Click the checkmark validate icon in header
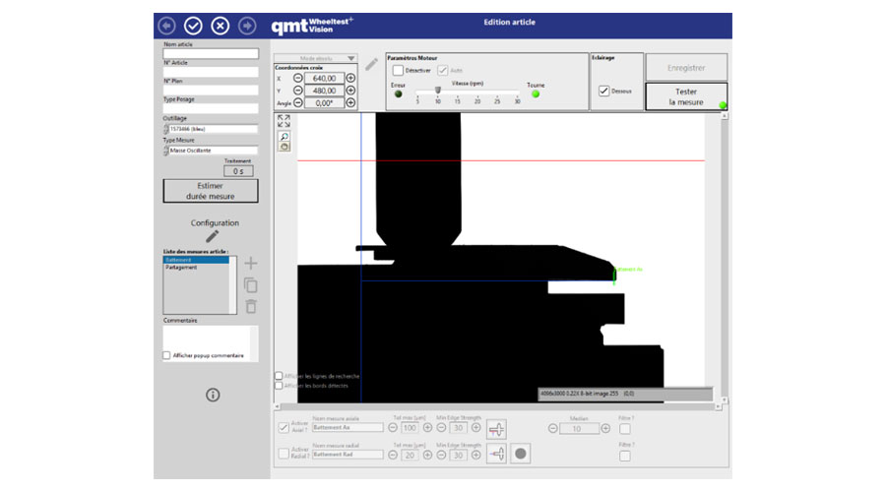The width and height of the screenshot is (886, 492). [193, 26]
